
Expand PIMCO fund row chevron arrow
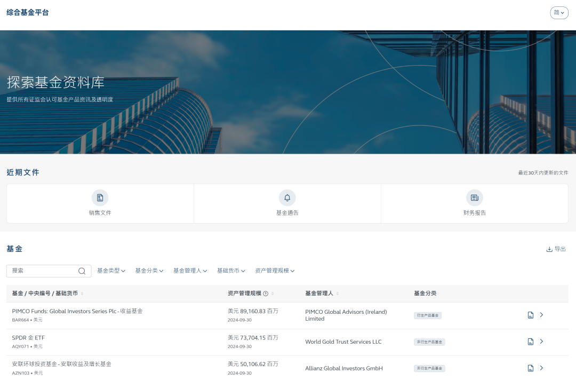pos(541,315)
